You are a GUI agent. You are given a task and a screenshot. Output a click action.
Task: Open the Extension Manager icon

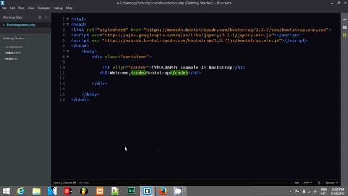[344, 27]
